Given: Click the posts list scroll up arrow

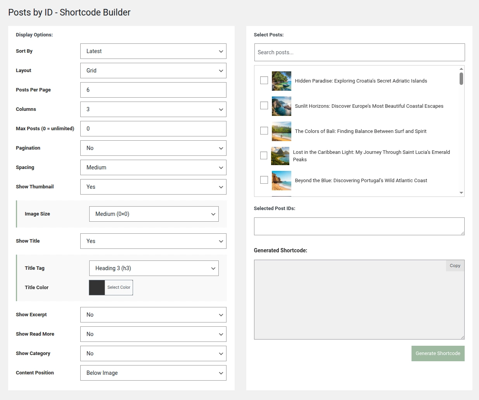Looking at the screenshot, I should click(461, 69).
